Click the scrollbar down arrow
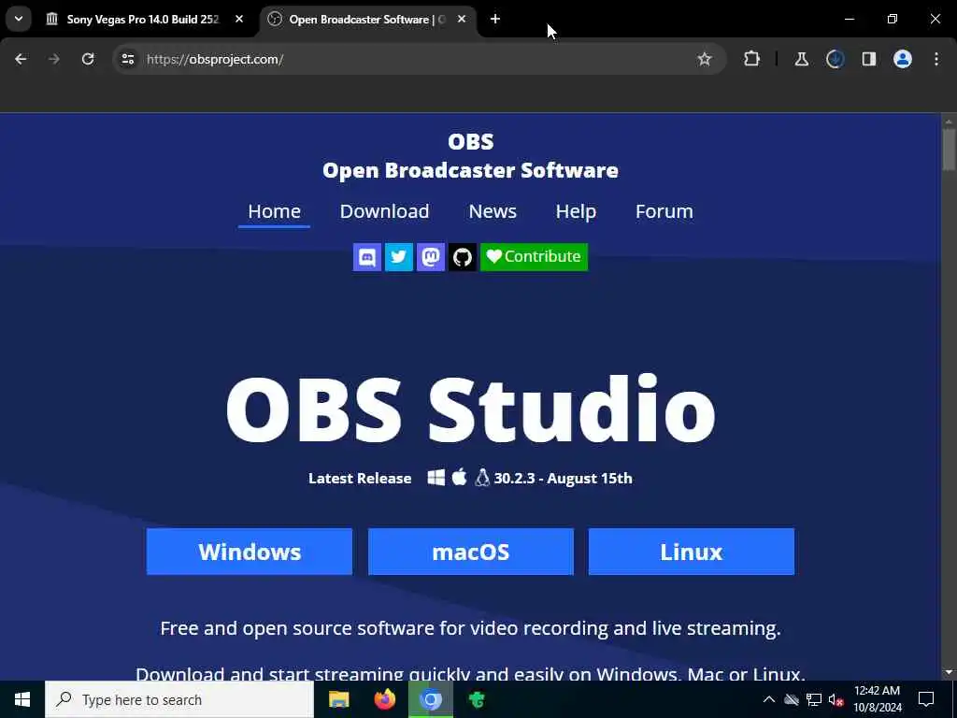Viewport: 957px width, 718px height. [949, 672]
